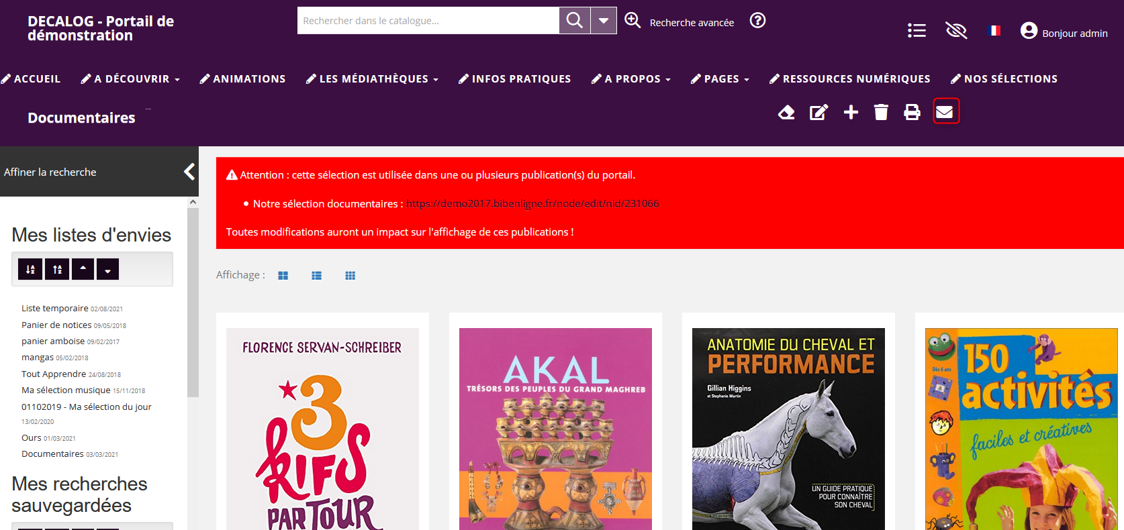Click the move-down caret button

[x=107, y=269]
